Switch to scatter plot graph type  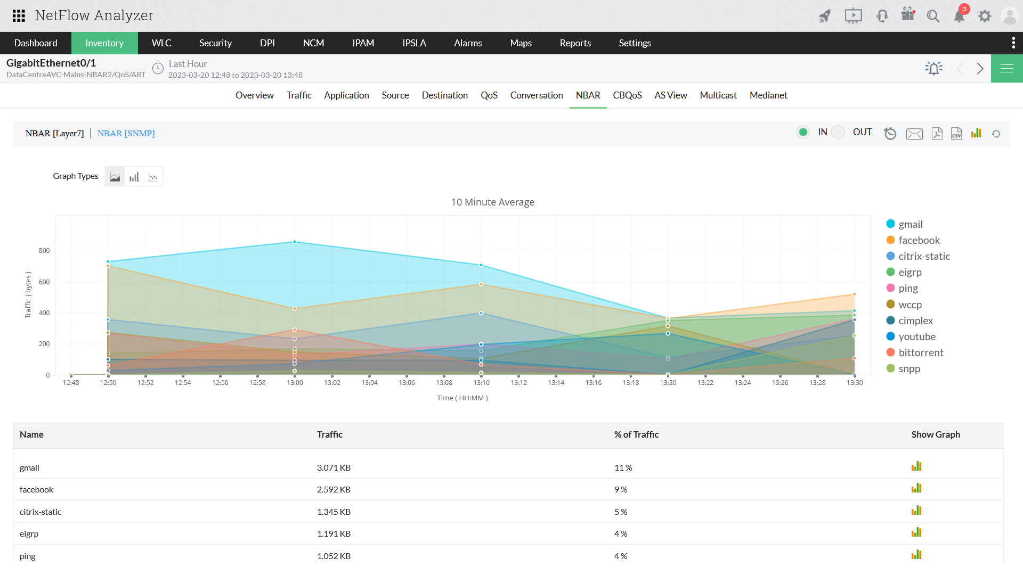click(153, 177)
